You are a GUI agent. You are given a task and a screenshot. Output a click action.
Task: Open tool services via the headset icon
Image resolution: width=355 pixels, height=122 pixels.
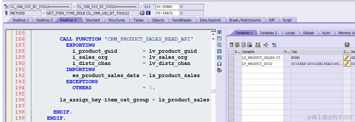[x=219, y=64]
